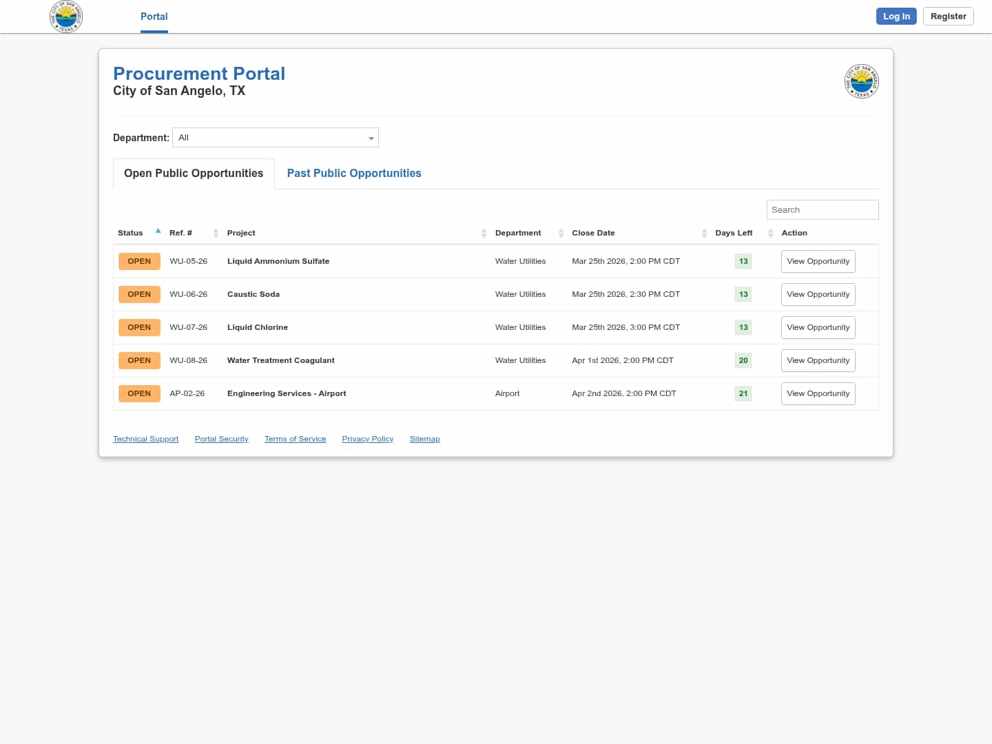This screenshot has width=992, height=744.
Task: View Opportunity for Engineering Services - Airport
Action: point(818,394)
